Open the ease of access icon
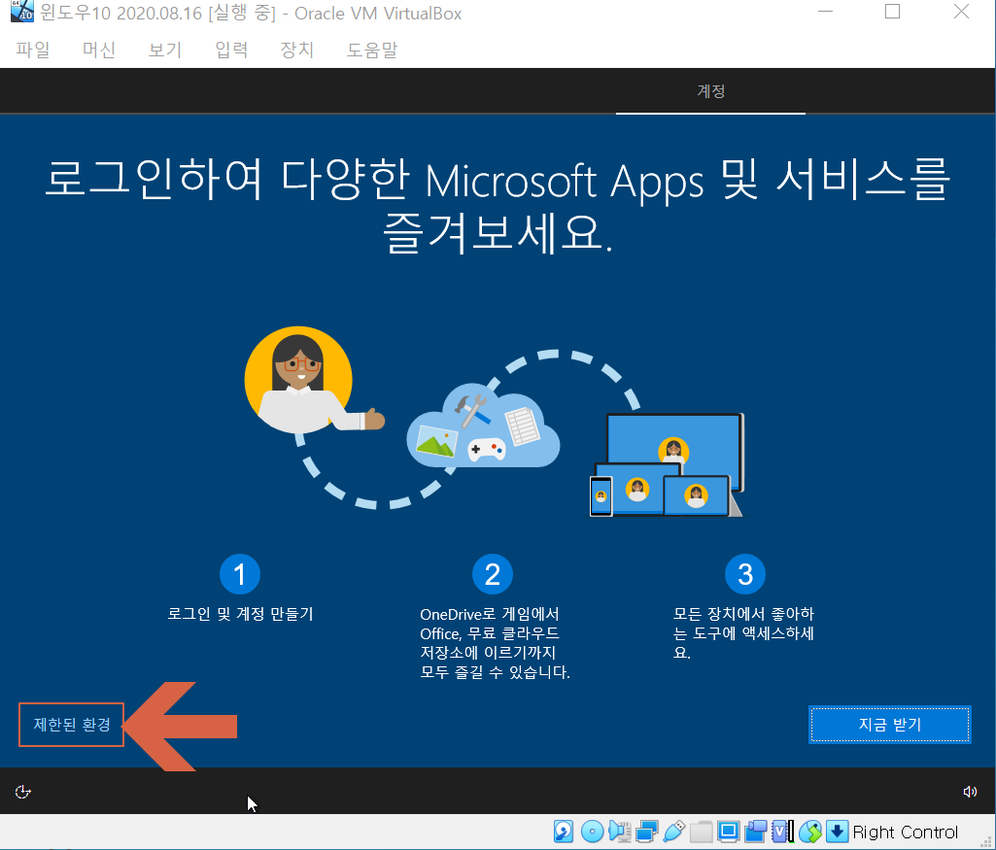The height and width of the screenshot is (850, 996). (x=23, y=792)
